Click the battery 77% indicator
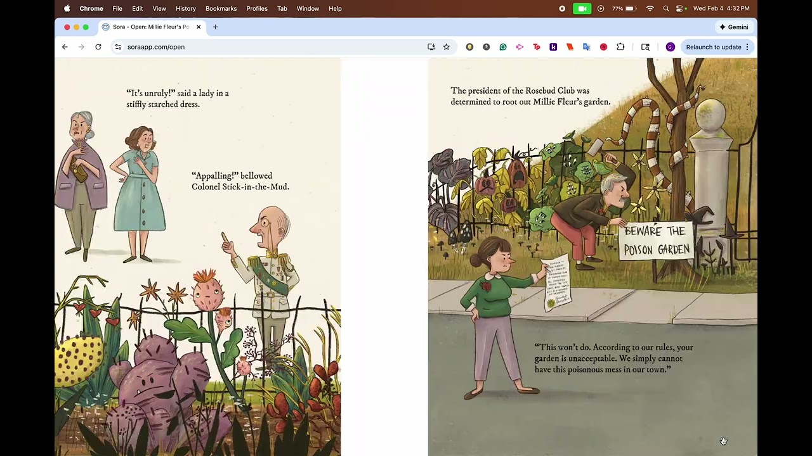The width and height of the screenshot is (812, 456). point(624,9)
